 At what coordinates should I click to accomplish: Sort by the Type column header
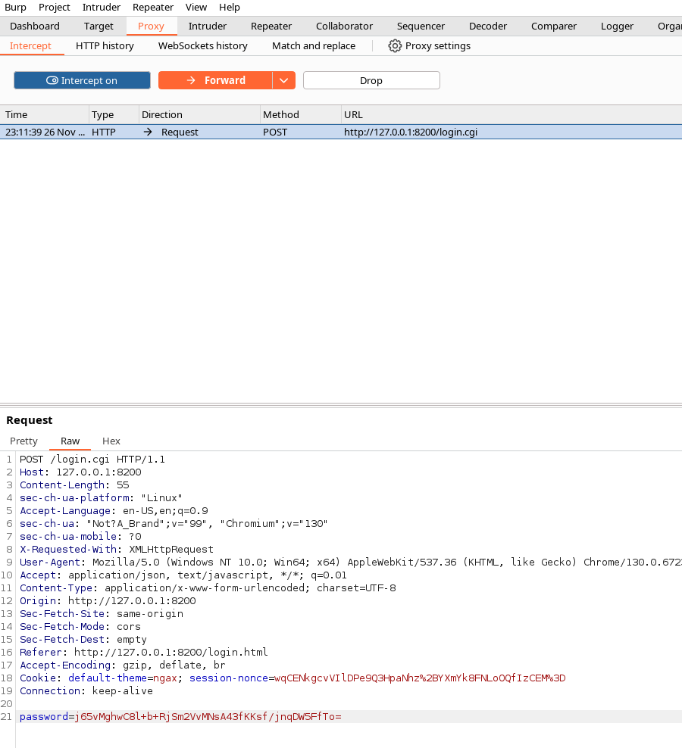tap(114, 114)
